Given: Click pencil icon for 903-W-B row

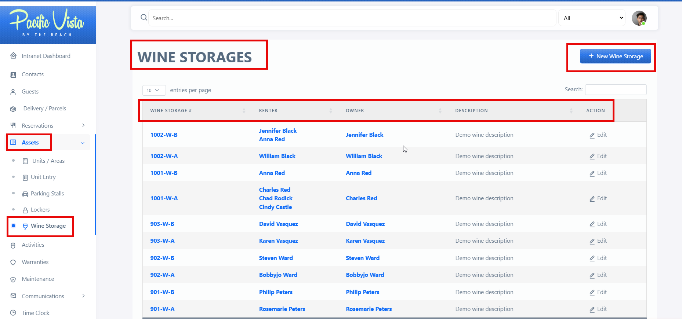Looking at the screenshot, I should (592, 224).
